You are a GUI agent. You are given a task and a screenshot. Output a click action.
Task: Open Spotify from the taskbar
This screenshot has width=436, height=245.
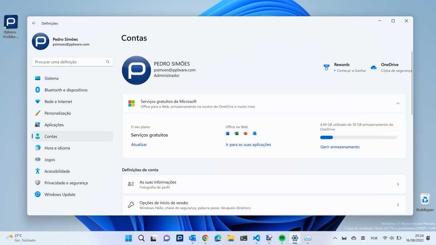(282, 238)
